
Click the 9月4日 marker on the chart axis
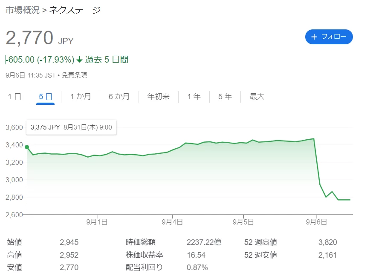click(172, 222)
